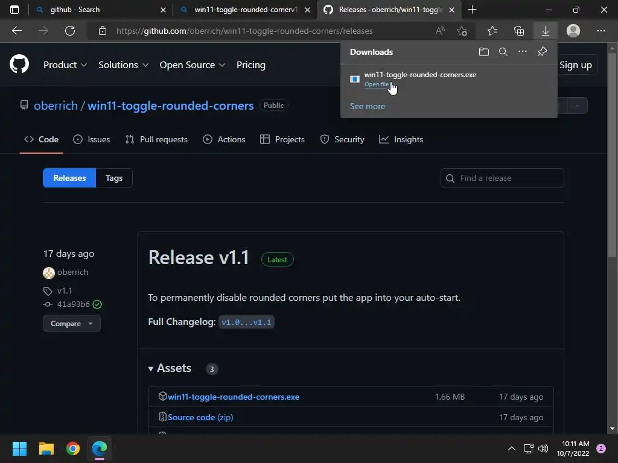Click See more in Downloads
618x463 pixels.
pos(368,106)
